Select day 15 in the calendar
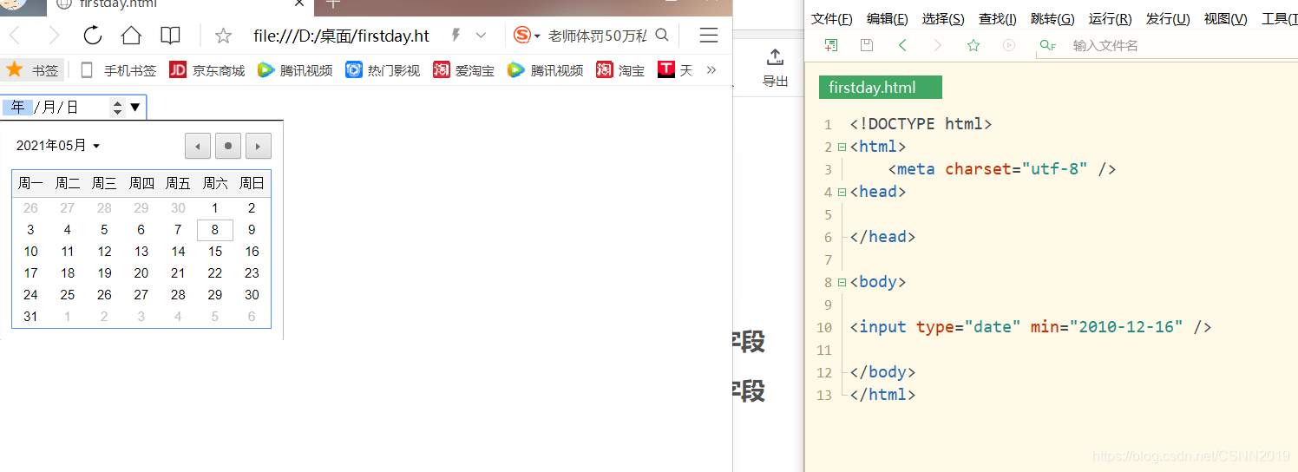1298x472 pixels. (x=215, y=252)
